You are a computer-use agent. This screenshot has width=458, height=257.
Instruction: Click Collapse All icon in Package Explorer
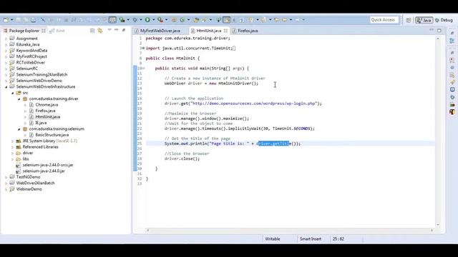click(92, 31)
